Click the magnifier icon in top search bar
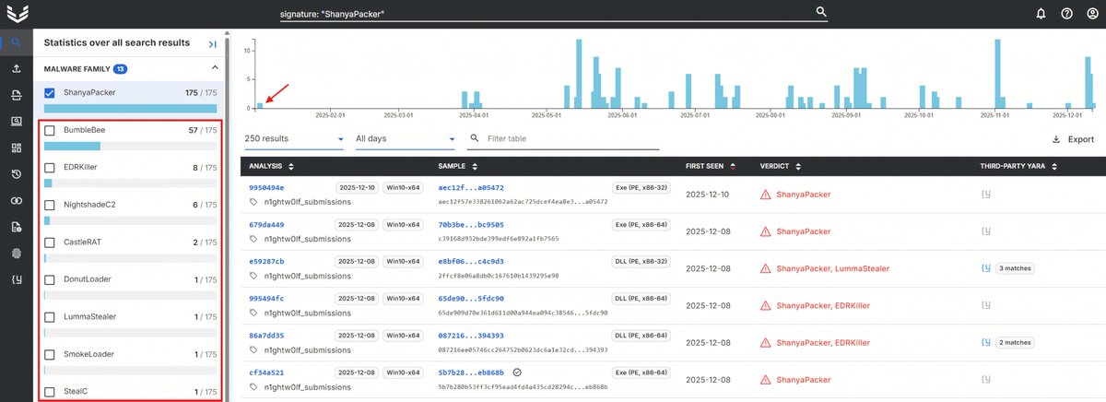 tap(821, 12)
